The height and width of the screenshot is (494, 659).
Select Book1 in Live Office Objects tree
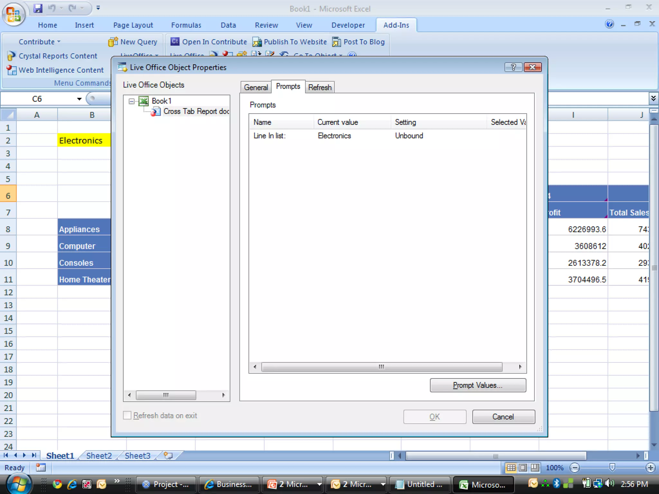tap(161, 101)
